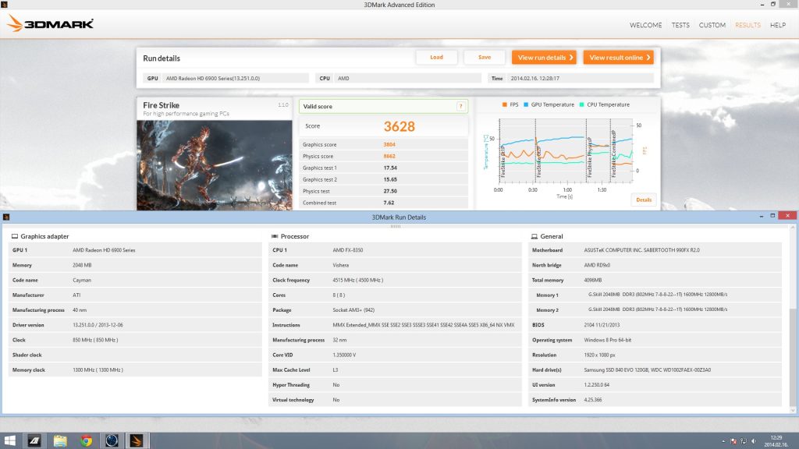Click the 3DMark logo
The image size is (799, 449).
click(50, 23)
